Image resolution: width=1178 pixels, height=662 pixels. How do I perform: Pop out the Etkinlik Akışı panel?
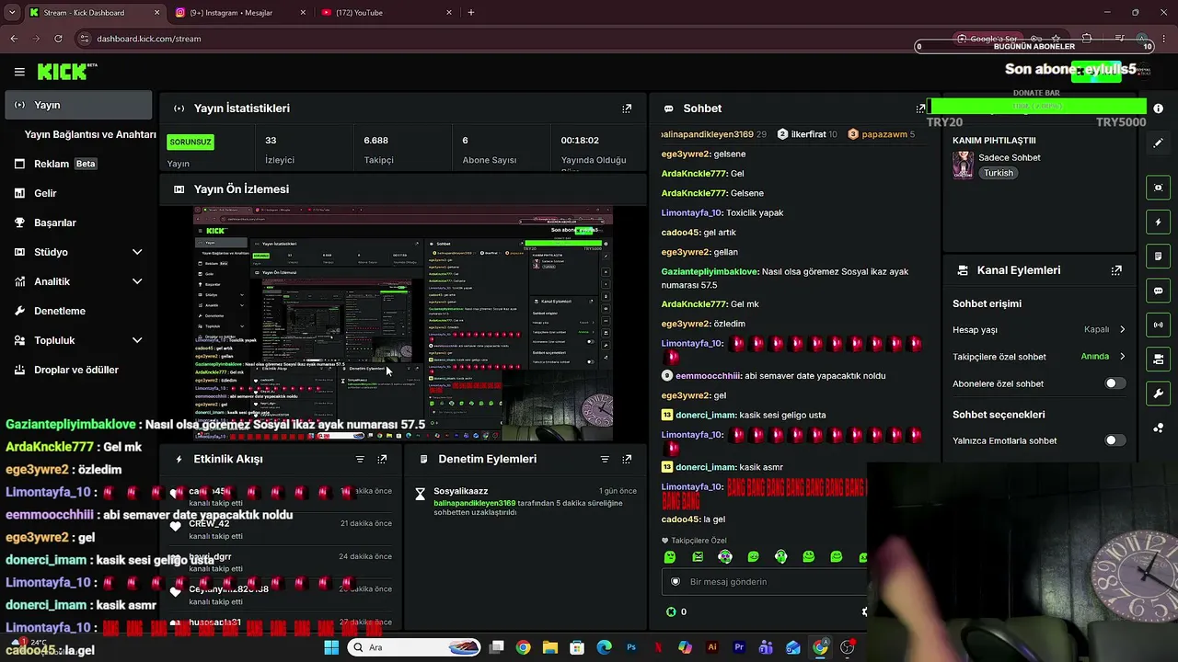382,459
